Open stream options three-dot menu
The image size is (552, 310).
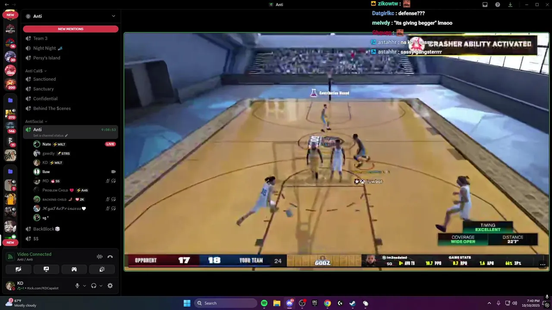click(543, 264)
